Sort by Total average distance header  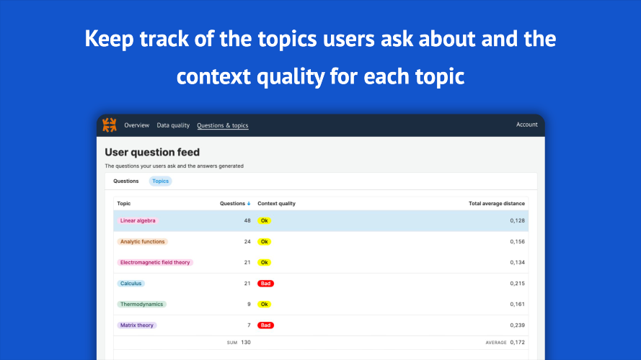click(497, 204)
